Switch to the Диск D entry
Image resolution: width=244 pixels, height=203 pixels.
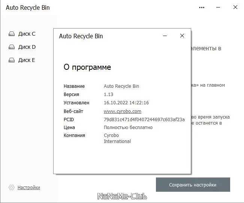coord(27,47)
